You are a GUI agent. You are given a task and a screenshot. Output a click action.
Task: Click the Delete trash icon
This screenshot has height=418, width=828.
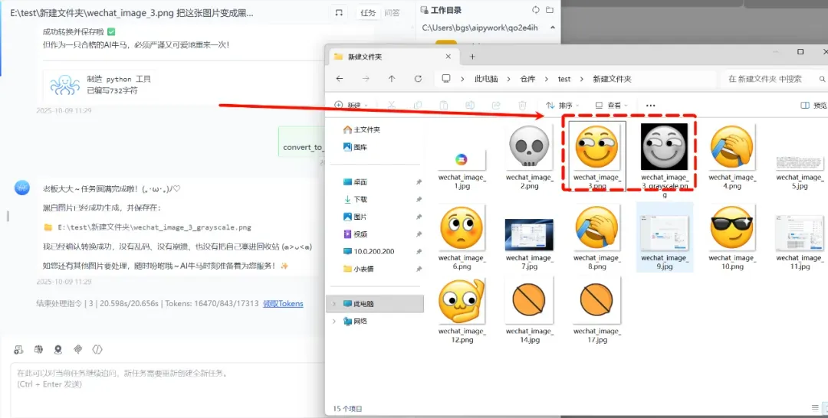coord(522,106)
